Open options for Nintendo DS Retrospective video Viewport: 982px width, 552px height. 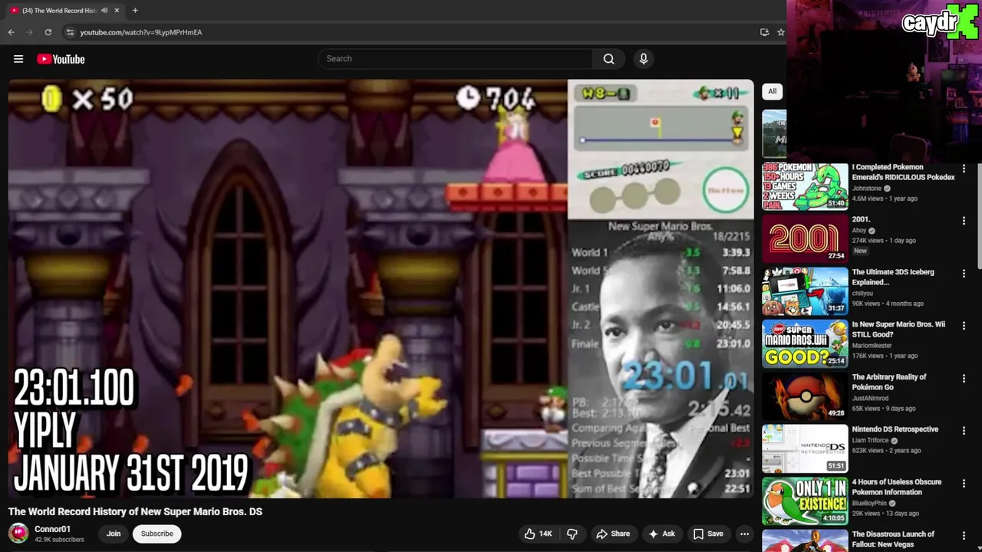click(964, 431)
